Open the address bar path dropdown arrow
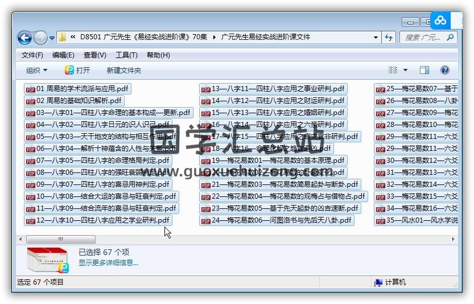The height and width of the screenshot is (304, 474). (x=376, y=38)
